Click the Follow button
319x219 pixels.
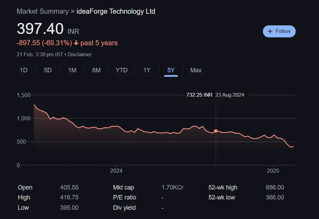[x=279, y=32]
